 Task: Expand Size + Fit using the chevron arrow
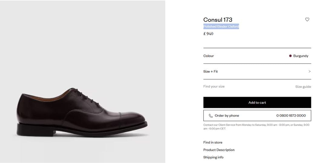point(309,72)
